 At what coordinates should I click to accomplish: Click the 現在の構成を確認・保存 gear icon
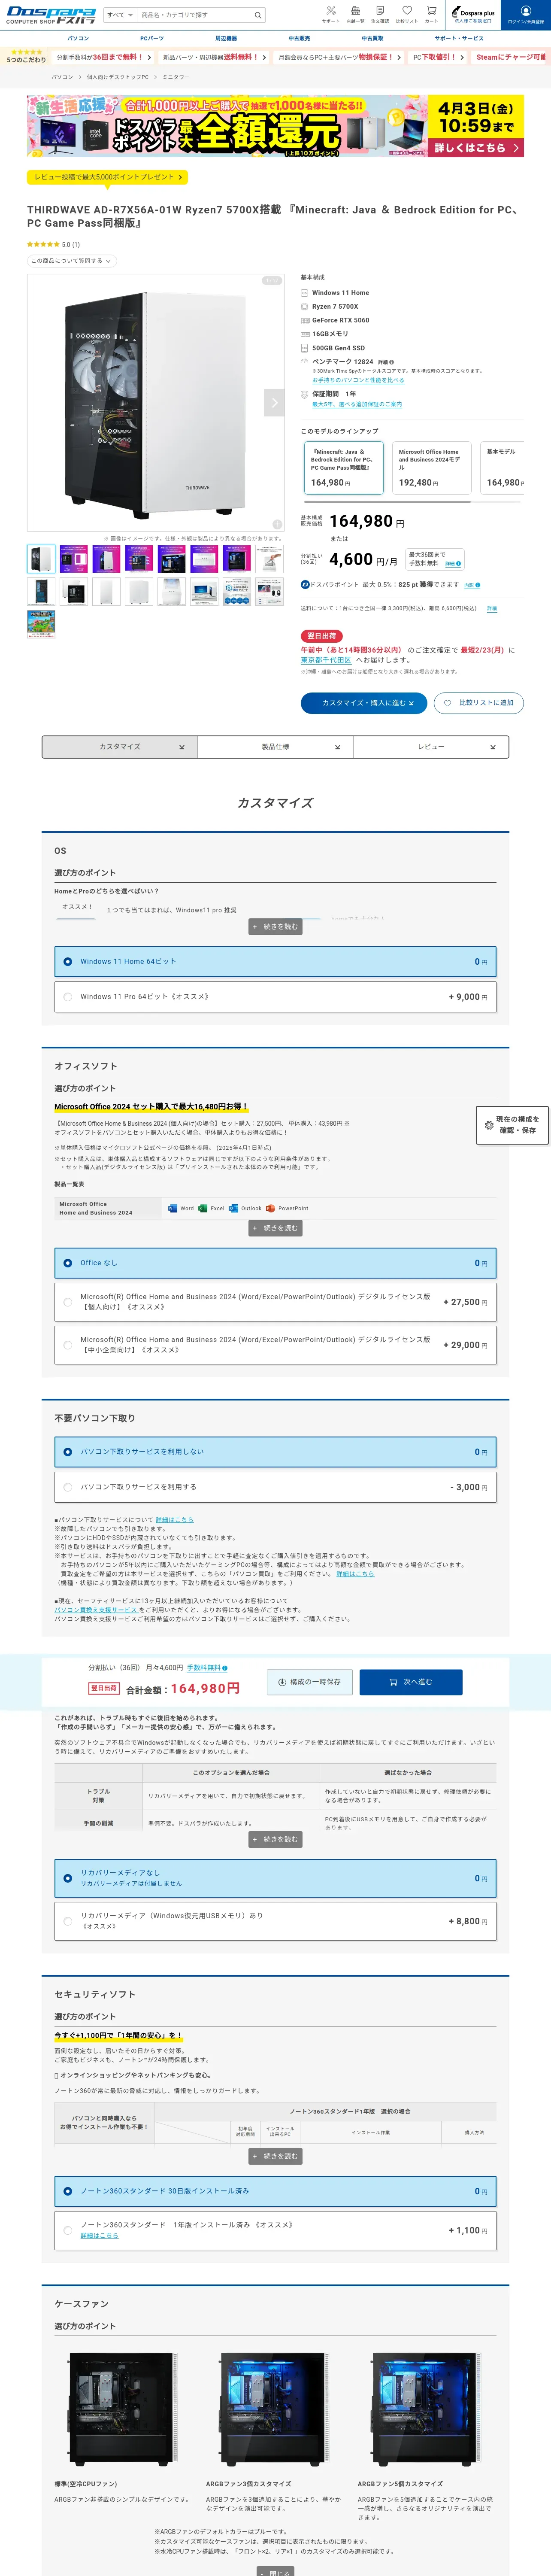[489, 1125]
